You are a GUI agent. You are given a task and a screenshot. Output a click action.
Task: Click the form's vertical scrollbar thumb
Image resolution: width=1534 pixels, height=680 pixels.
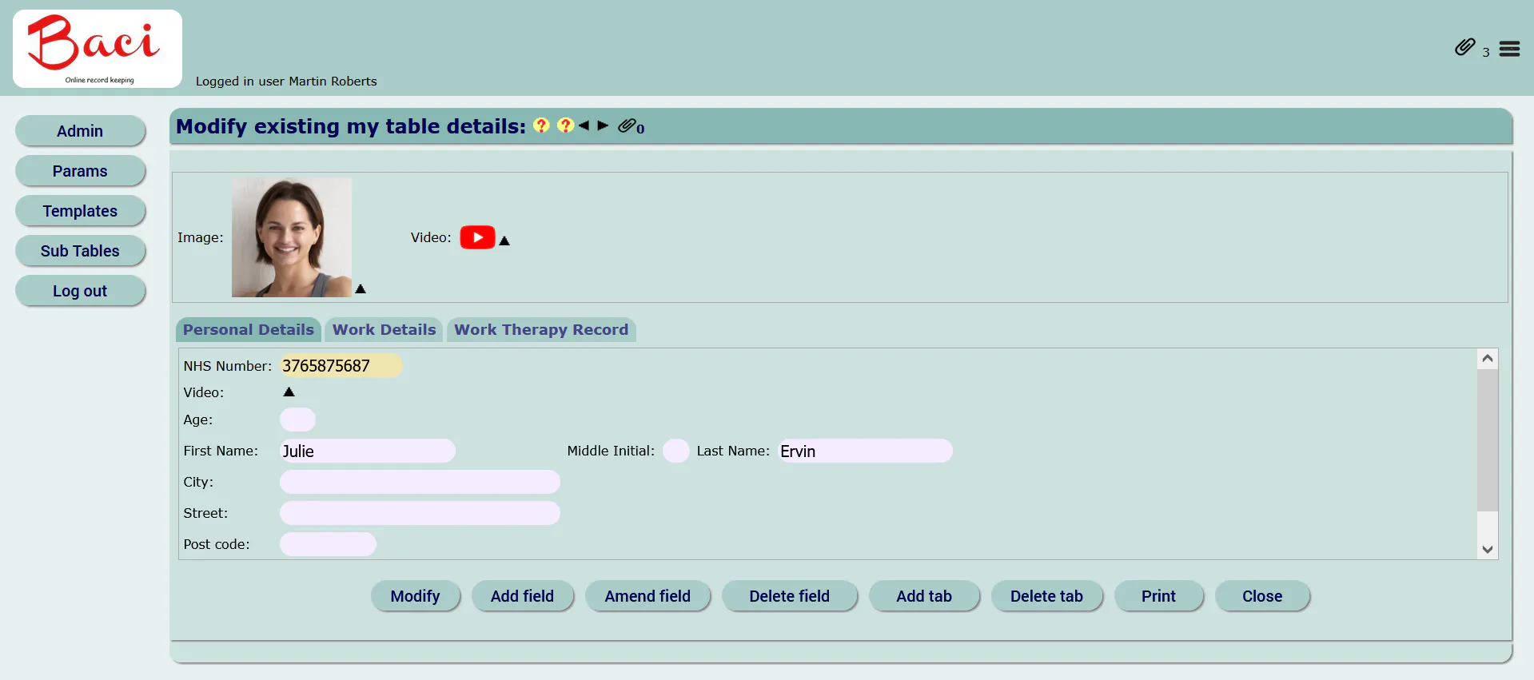point(1488,439)
